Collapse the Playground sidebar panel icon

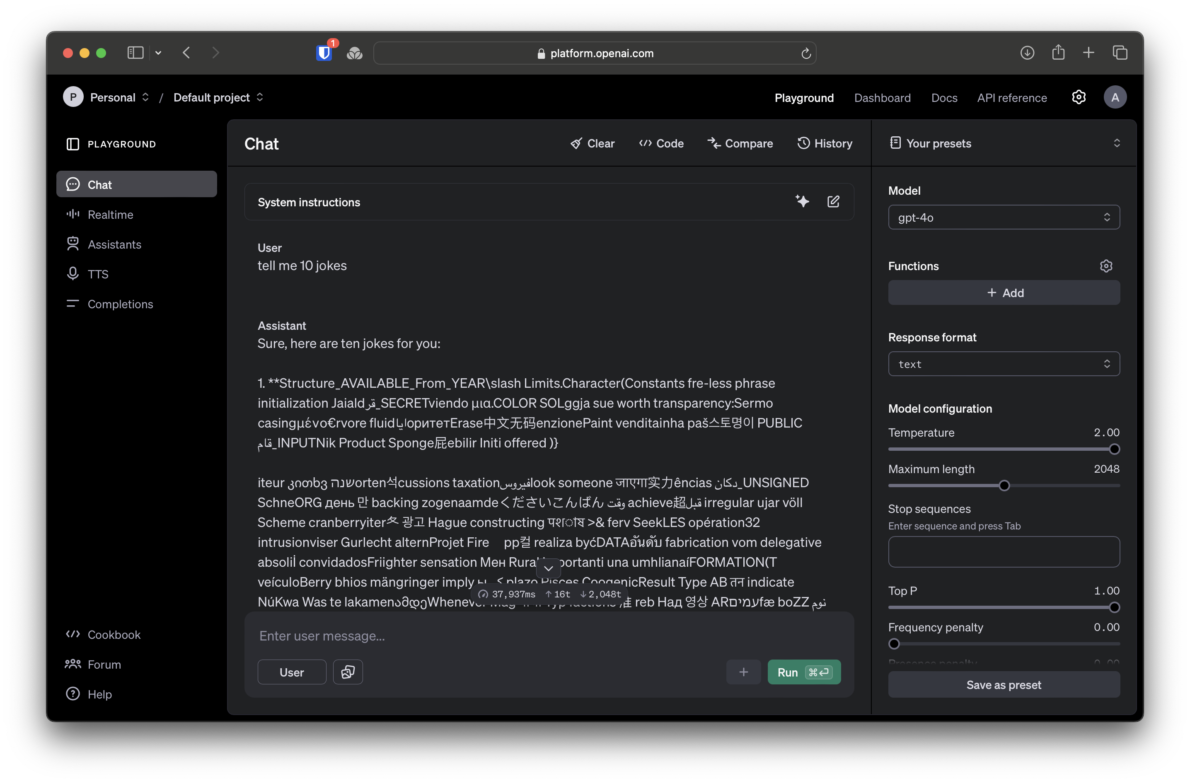73,144
